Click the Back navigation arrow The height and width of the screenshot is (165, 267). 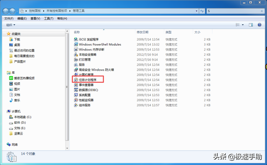(x=5, y=11)
